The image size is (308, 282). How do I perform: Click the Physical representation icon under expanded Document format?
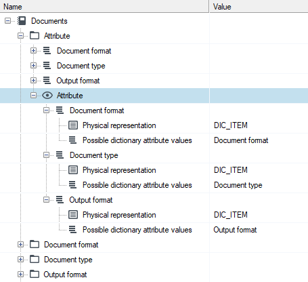tap(73, 125)
